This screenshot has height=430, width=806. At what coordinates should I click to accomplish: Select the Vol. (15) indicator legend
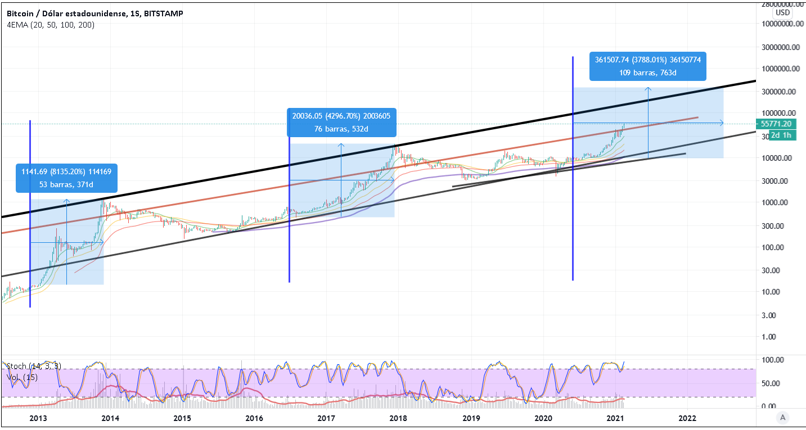(x=22, y=377)
